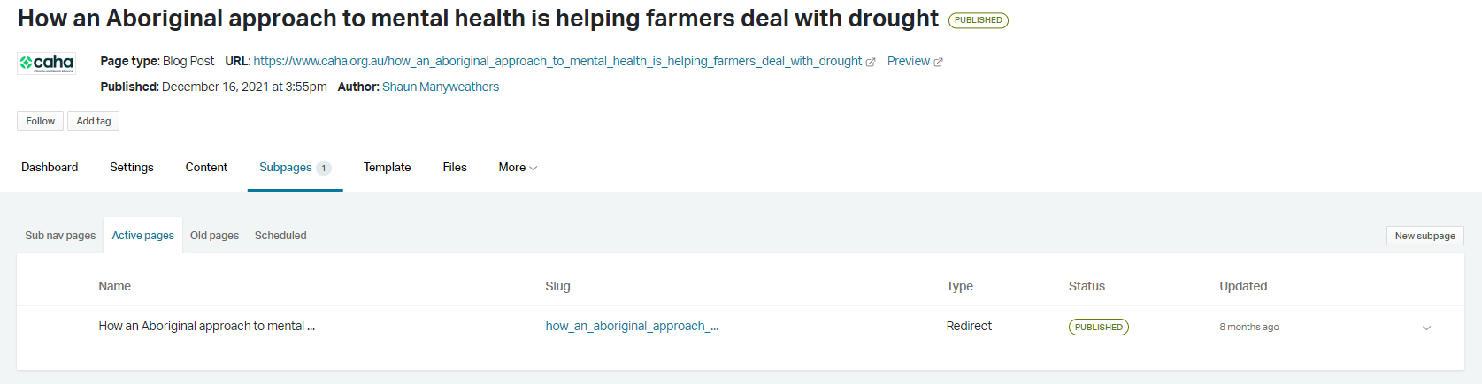Open the Preview link

click(908, 62)
